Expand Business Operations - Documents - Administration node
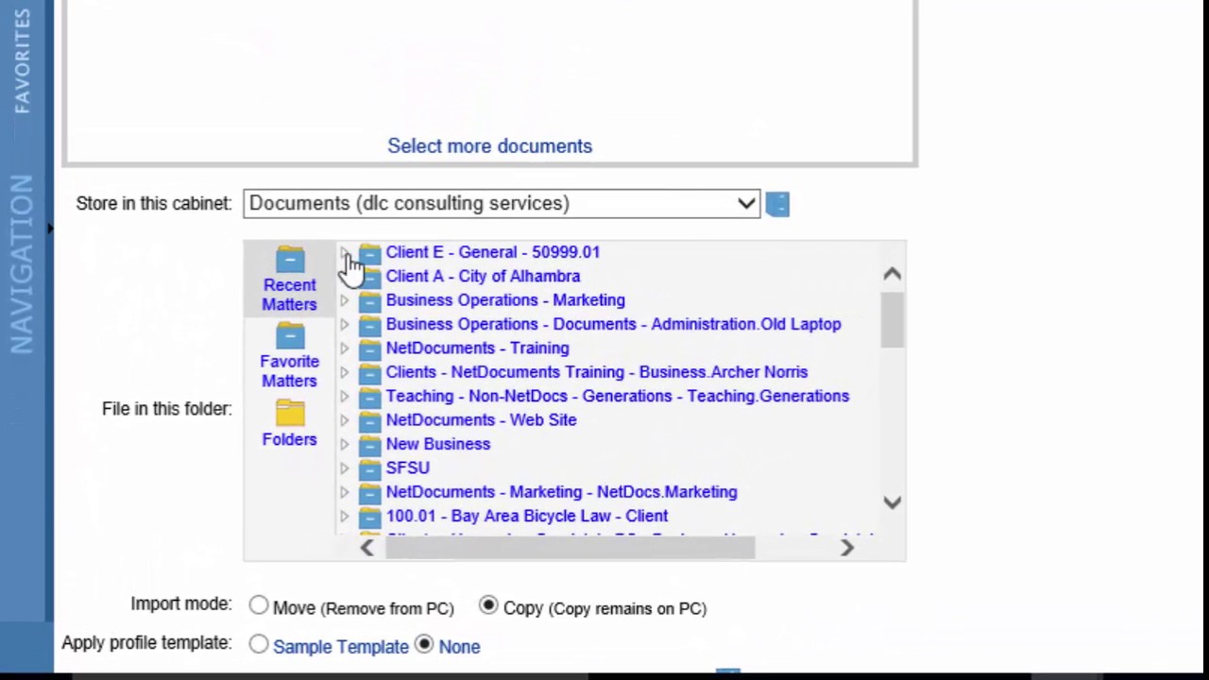 pos(344,324)
